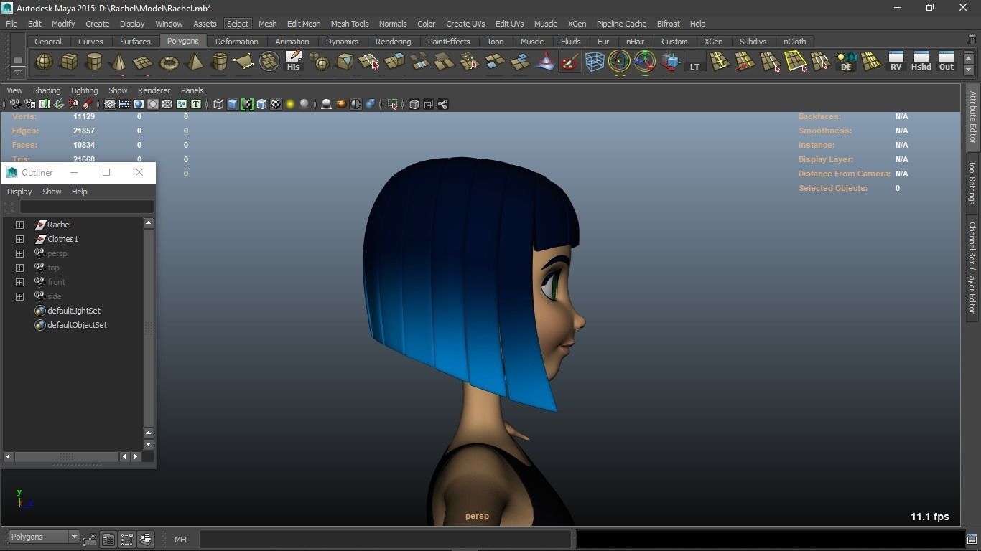
Task: Open the Polygons menu set dropdown
Action: [x=44, y=537]
